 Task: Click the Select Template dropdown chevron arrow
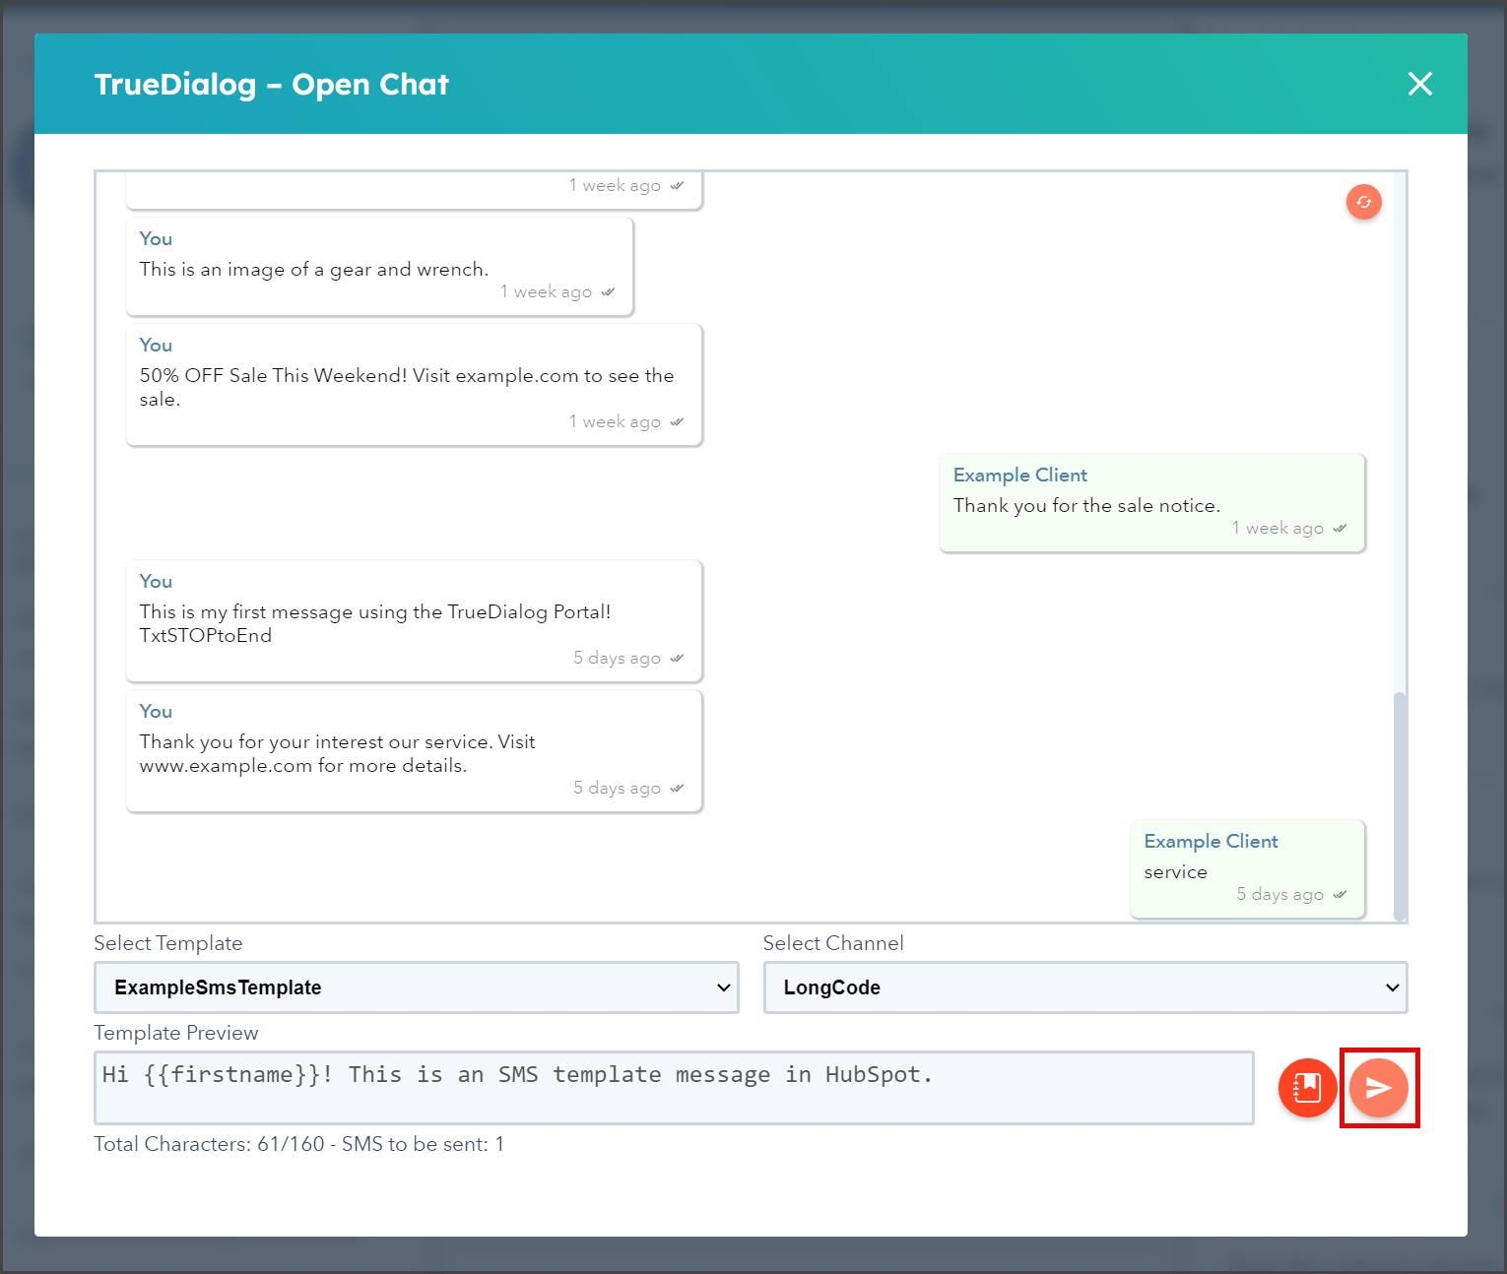pyautogui.click(x=724, y=987)
